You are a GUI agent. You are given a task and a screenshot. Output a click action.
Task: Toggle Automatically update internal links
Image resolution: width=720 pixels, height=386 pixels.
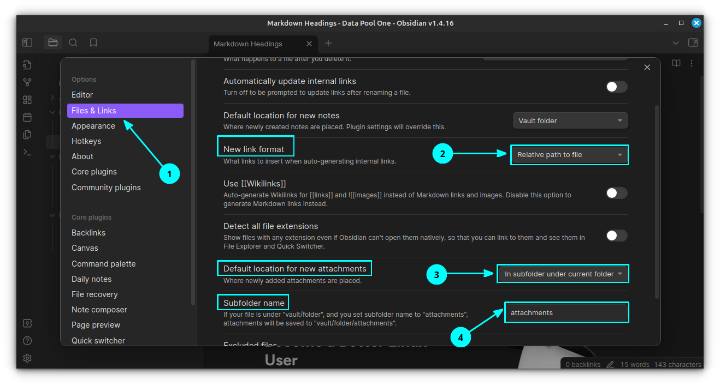coord(616,87)
